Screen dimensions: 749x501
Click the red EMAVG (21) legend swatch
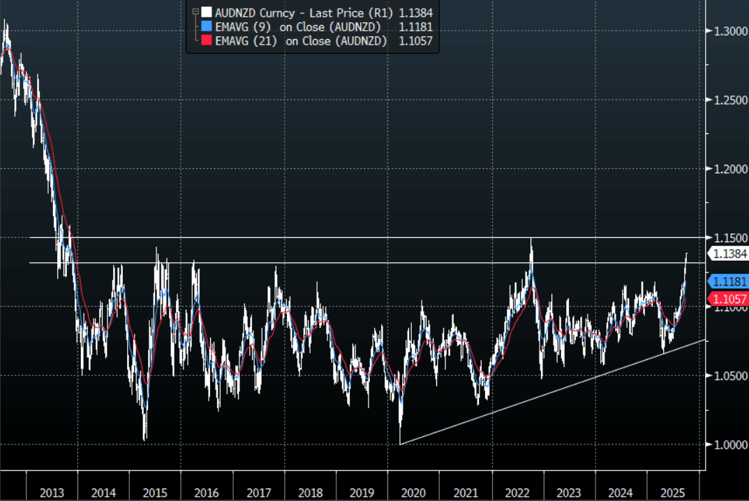click(x=207, y=40)
